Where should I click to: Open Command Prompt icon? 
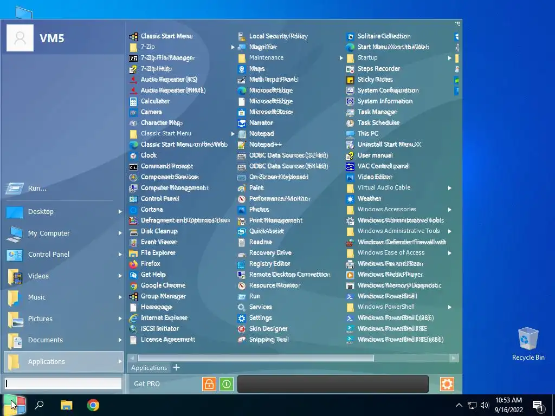tap(133, 167)
